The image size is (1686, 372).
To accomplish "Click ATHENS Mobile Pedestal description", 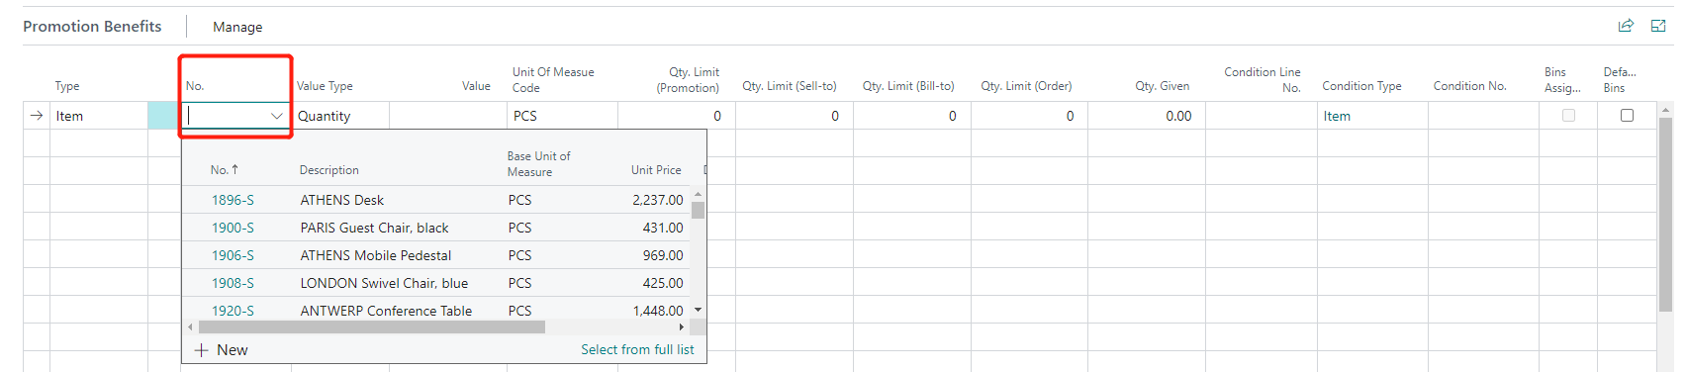I will pyautogui.click(x=375, y=255).
